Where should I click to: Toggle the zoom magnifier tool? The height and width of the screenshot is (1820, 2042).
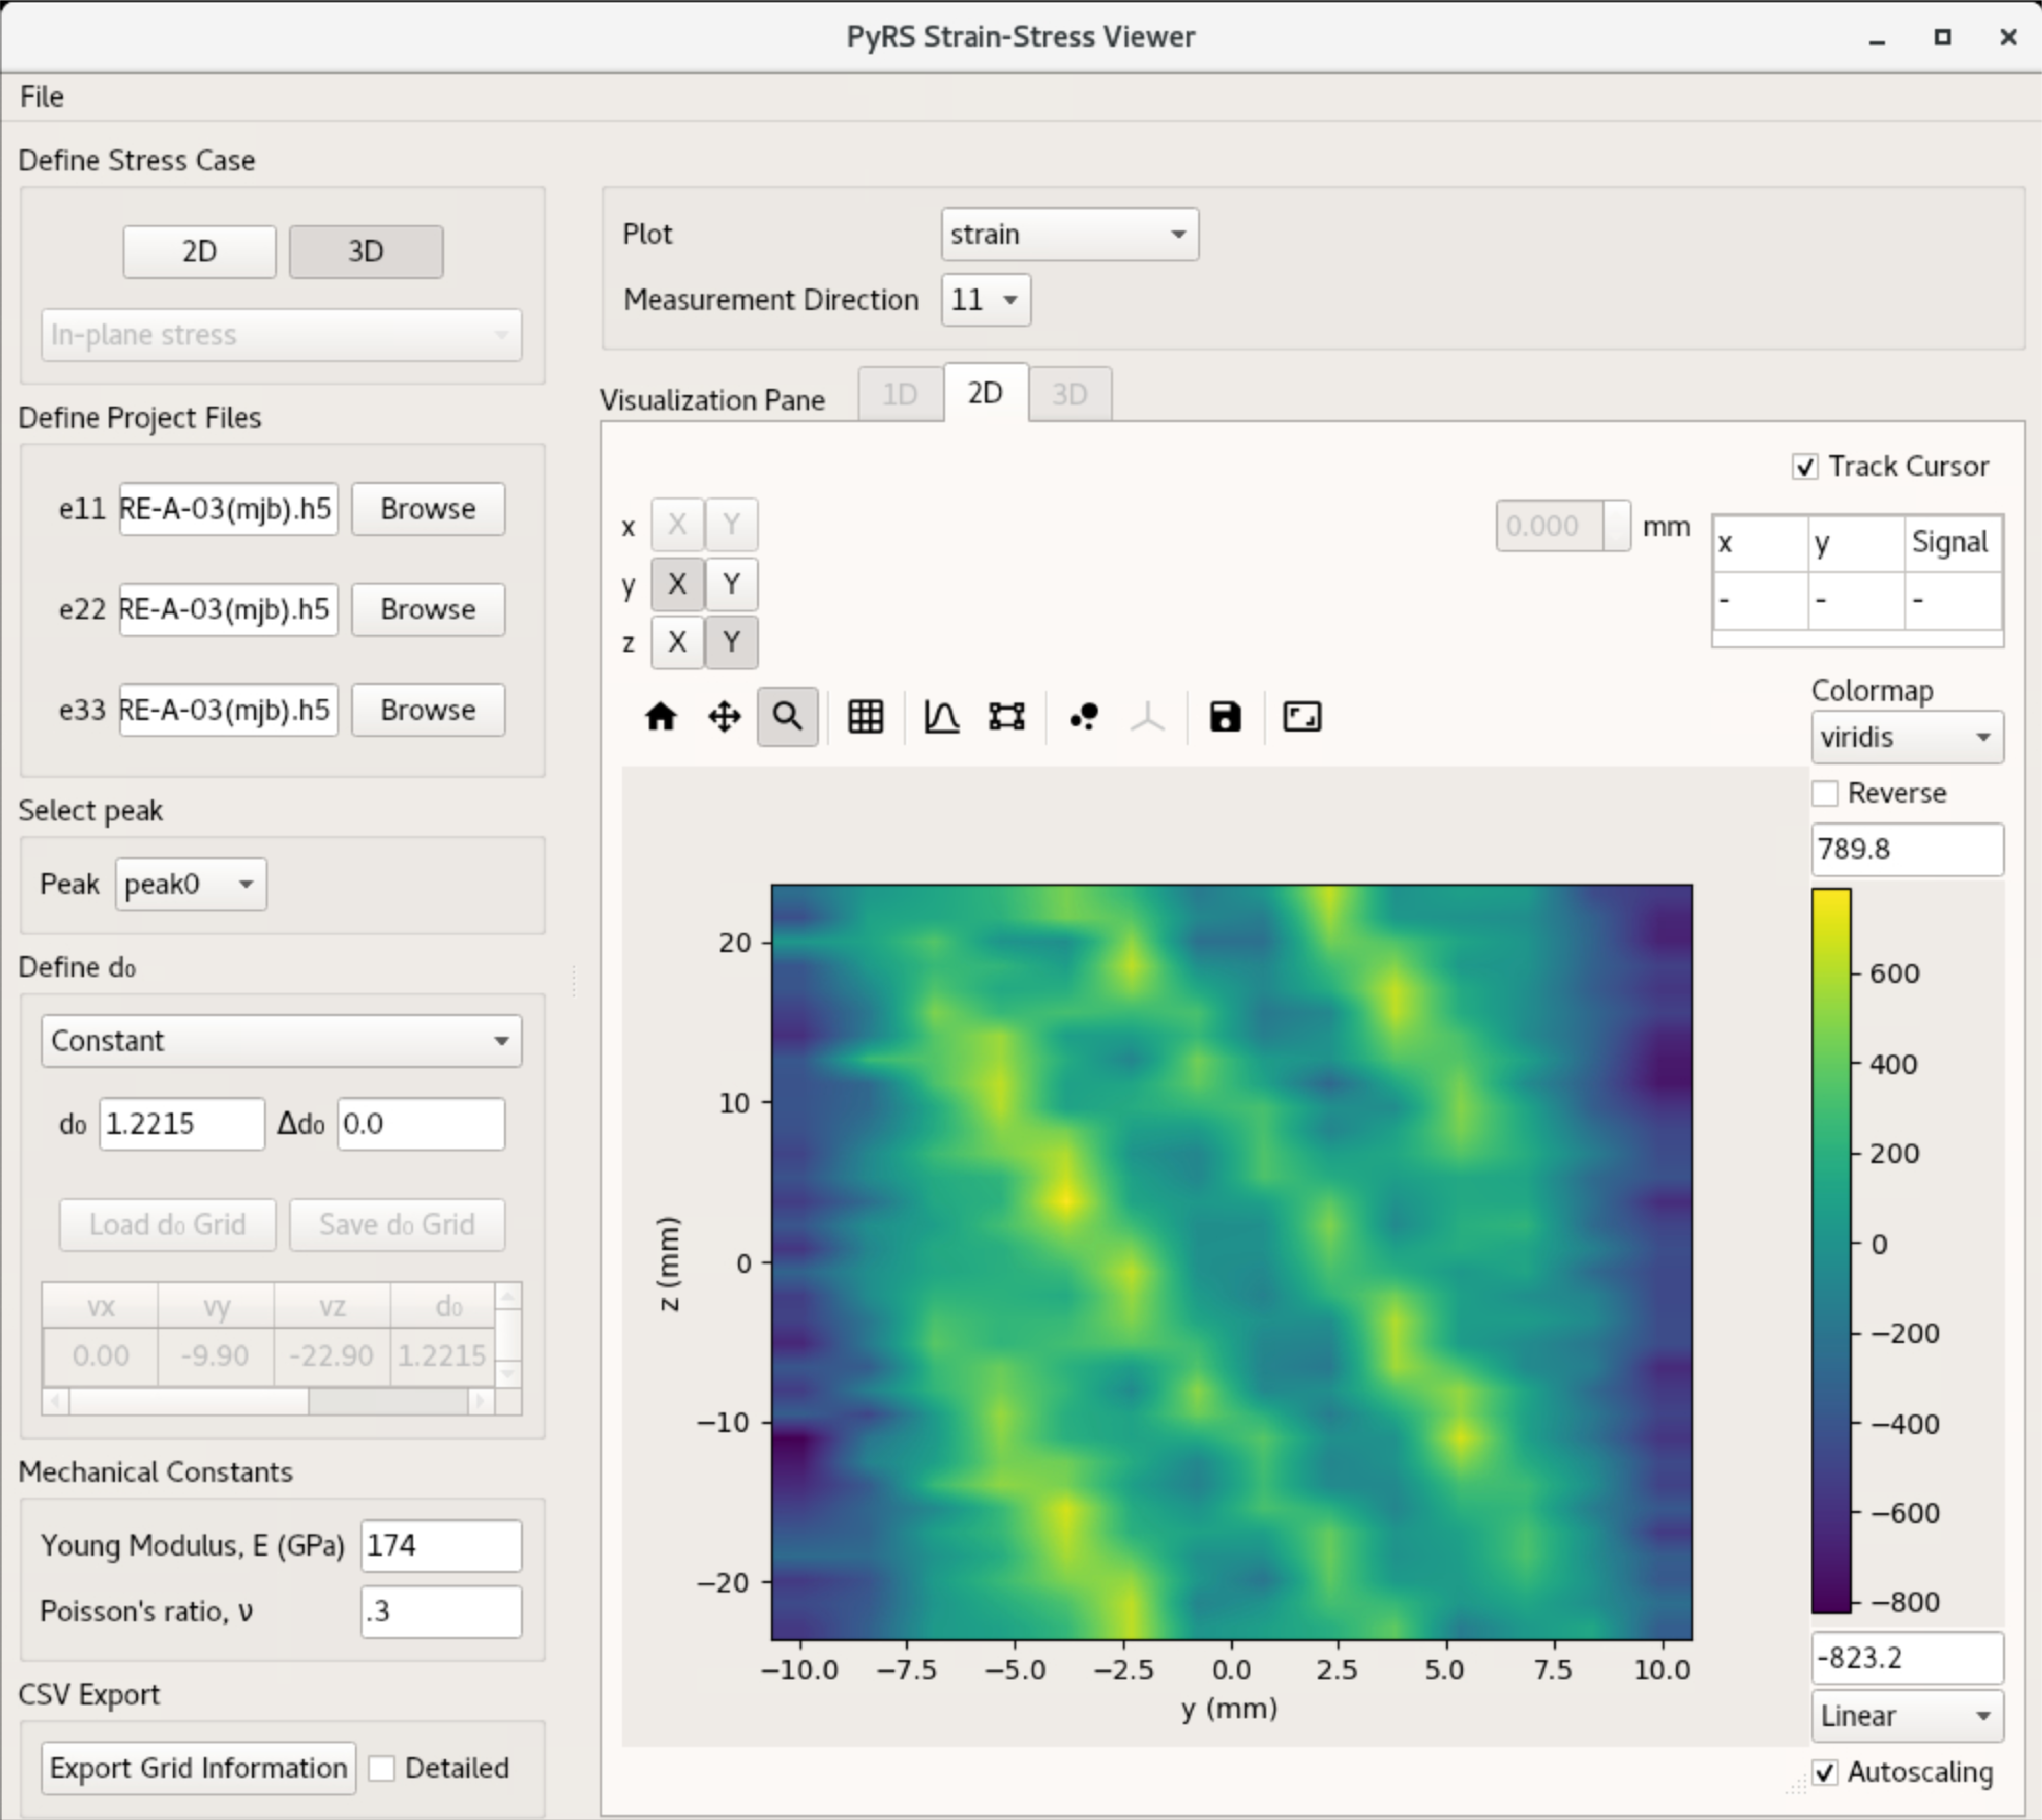(x=788, y=717)
